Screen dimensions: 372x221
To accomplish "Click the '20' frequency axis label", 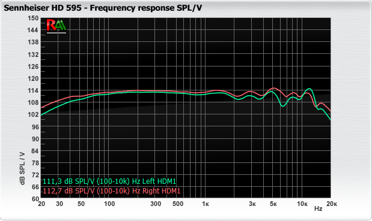I will click(x=41, y=204).
